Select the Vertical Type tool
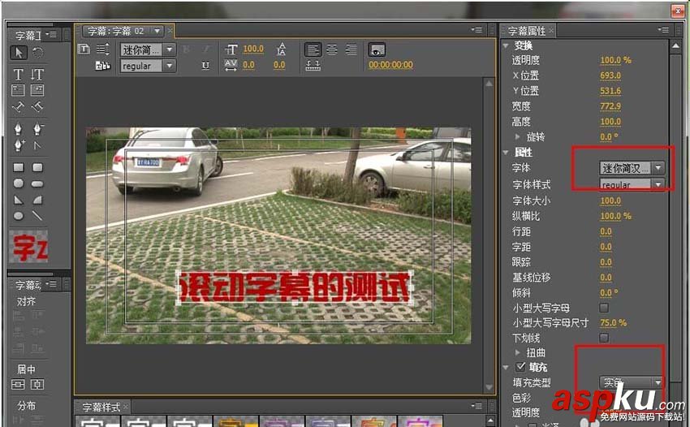The width and height of the screenshot is (690, 427). point(37,75)
